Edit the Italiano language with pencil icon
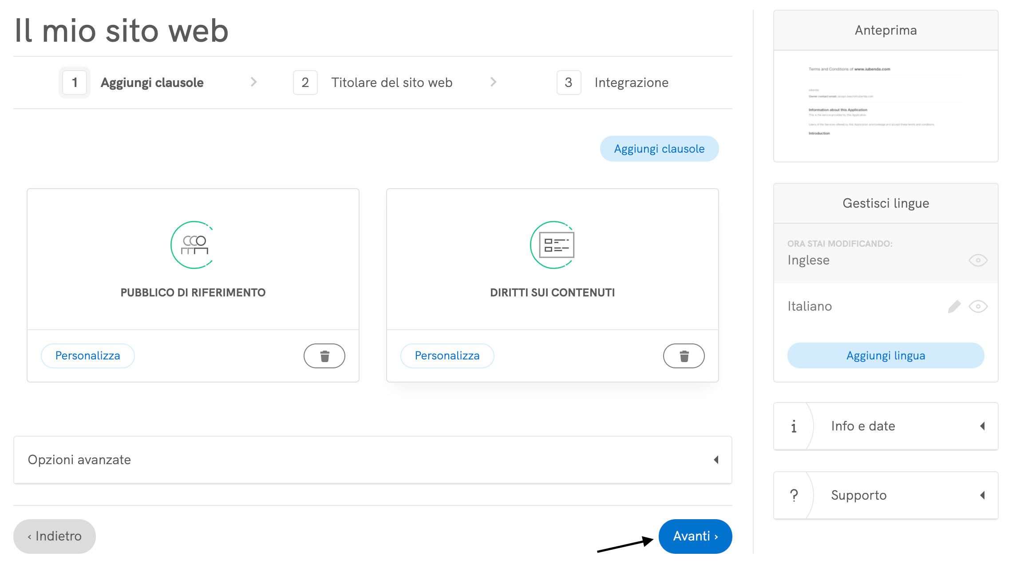 pyautogui.click(x=954, y=307)
